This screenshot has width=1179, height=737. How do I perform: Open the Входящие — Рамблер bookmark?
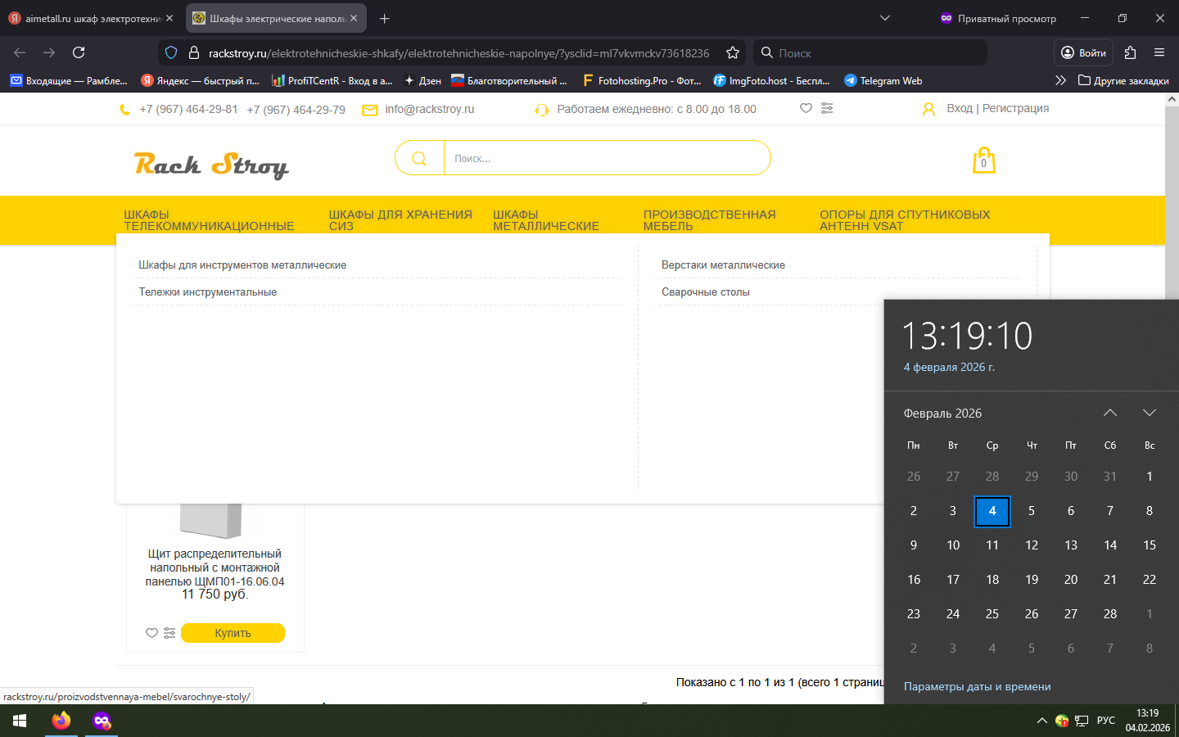click(69, 80)
